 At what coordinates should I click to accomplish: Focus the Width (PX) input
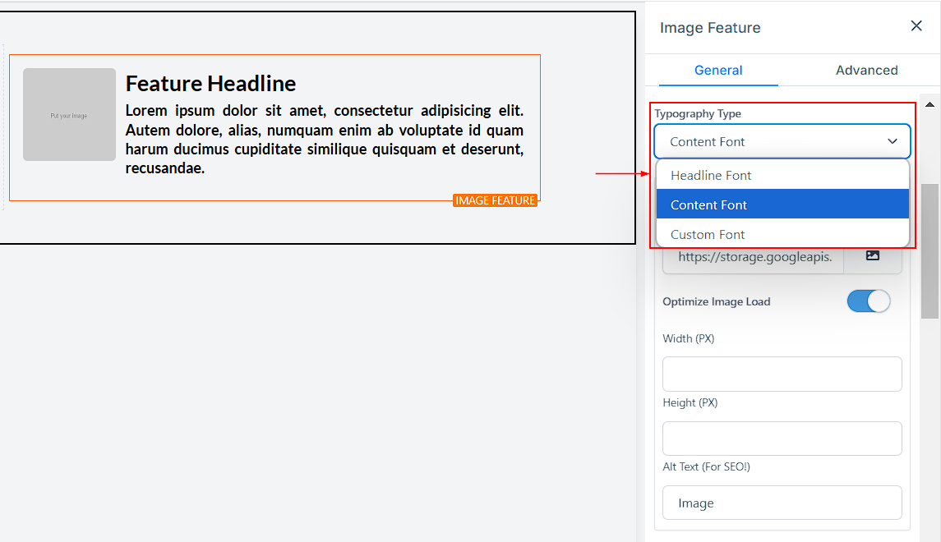pos(782,374)
